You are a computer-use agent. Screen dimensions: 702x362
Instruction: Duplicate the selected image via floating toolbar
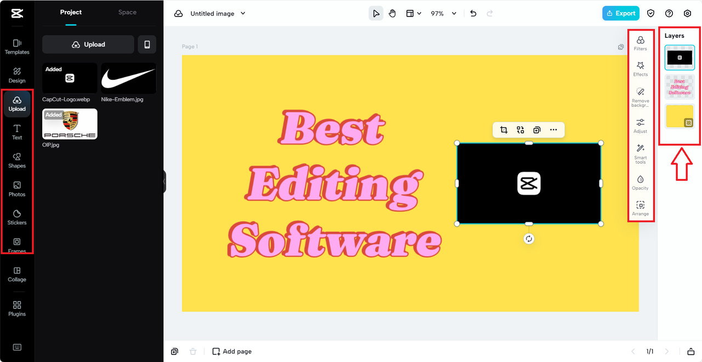[x=537, y=130]
